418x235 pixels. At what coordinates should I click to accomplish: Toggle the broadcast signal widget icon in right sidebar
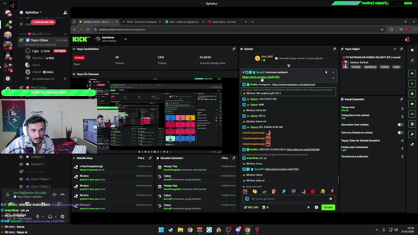coord(412,114)
